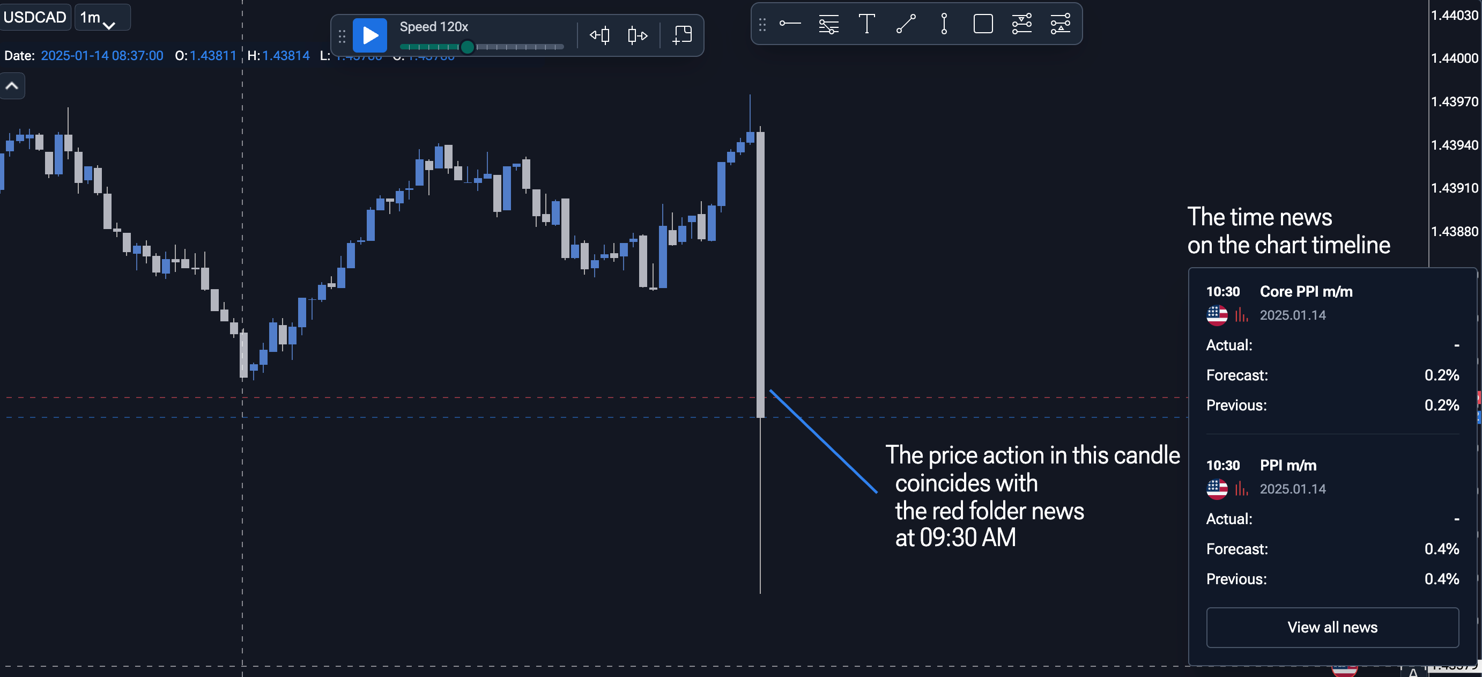Select the Fibonacci retracement tool
This screenshot has width=1482, height=677.
coord(828,24)
